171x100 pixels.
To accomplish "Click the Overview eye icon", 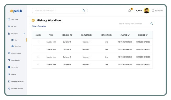I will coord(13,46).
